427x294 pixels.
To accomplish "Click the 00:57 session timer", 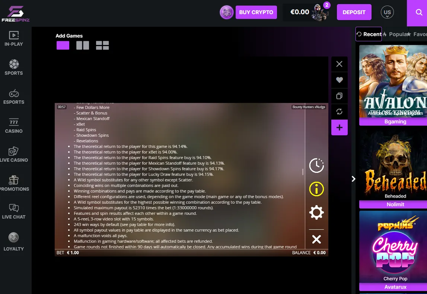I will (62, 107).
